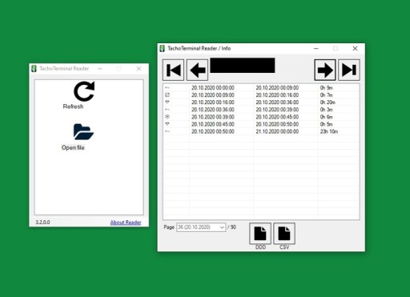Click the Refresh circular arrow icon
The height and width of the screenshot is (297, 410).
pyautogui.click(x=84, y=91)
